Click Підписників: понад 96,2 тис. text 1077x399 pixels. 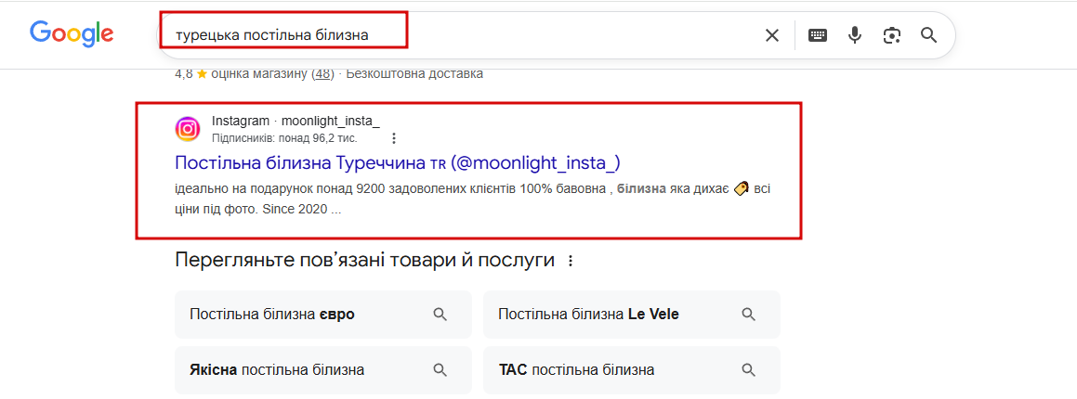pos(284,138)
